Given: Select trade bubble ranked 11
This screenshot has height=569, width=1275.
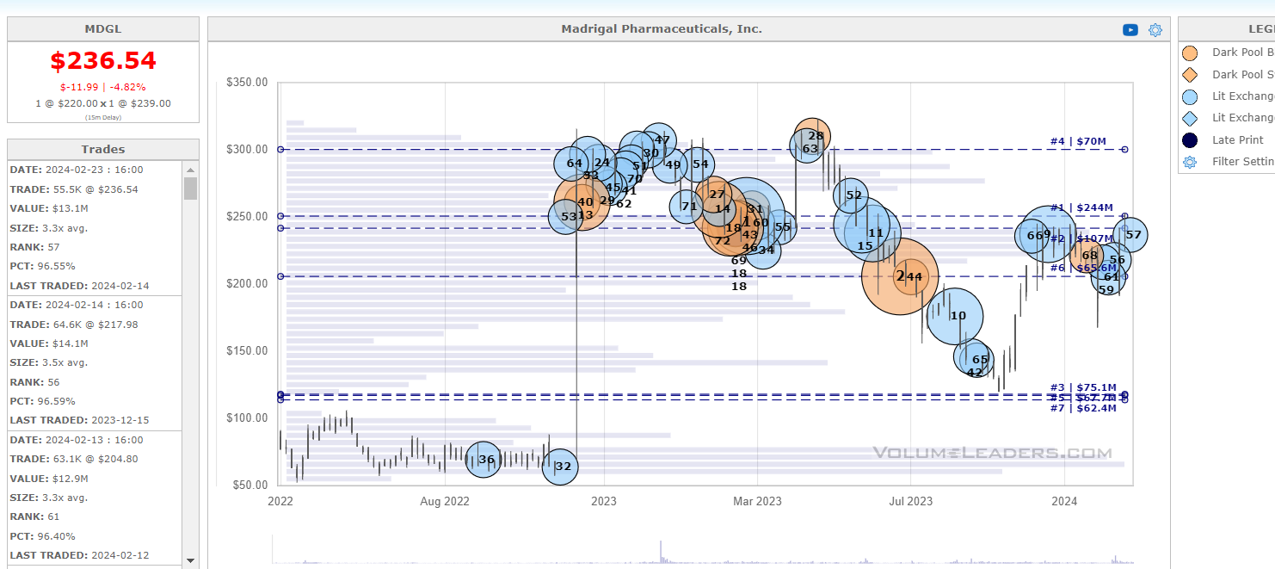Looking at the screenshot, I should (874, 233).
